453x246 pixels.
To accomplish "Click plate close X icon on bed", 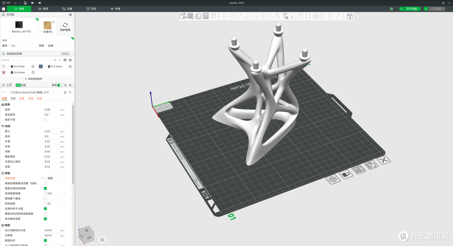I will (384, 160).
